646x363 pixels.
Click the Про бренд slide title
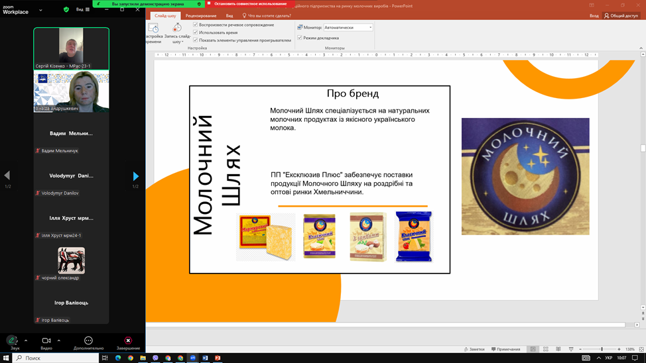point(353,93)
